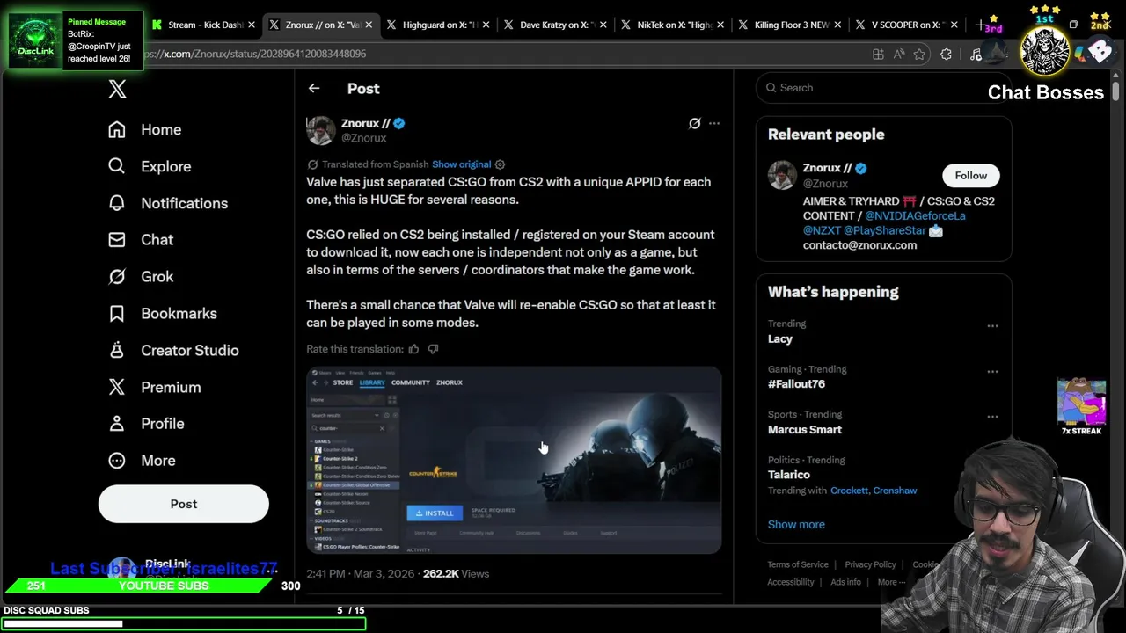Open the @NVIDIAGeforceLa mention link
Screen dimensions: 1126x633
pyautogui.click(x=915, y=215)
